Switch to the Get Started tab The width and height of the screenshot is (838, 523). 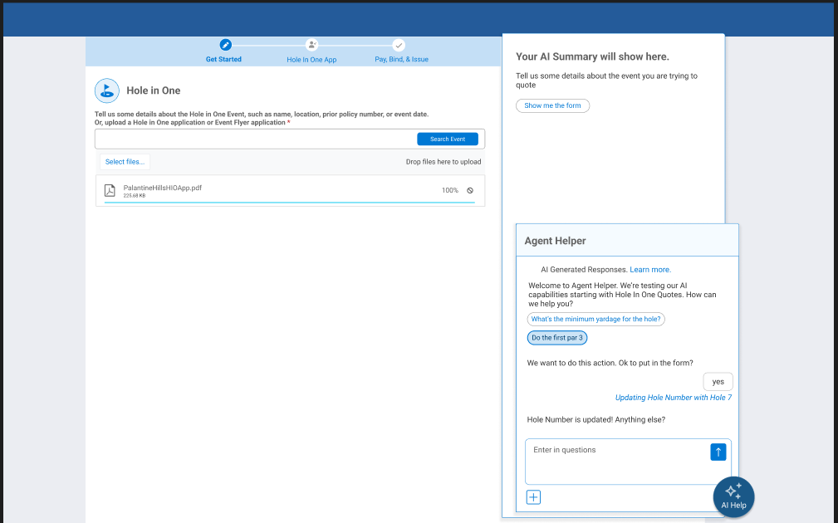point(223,59)
